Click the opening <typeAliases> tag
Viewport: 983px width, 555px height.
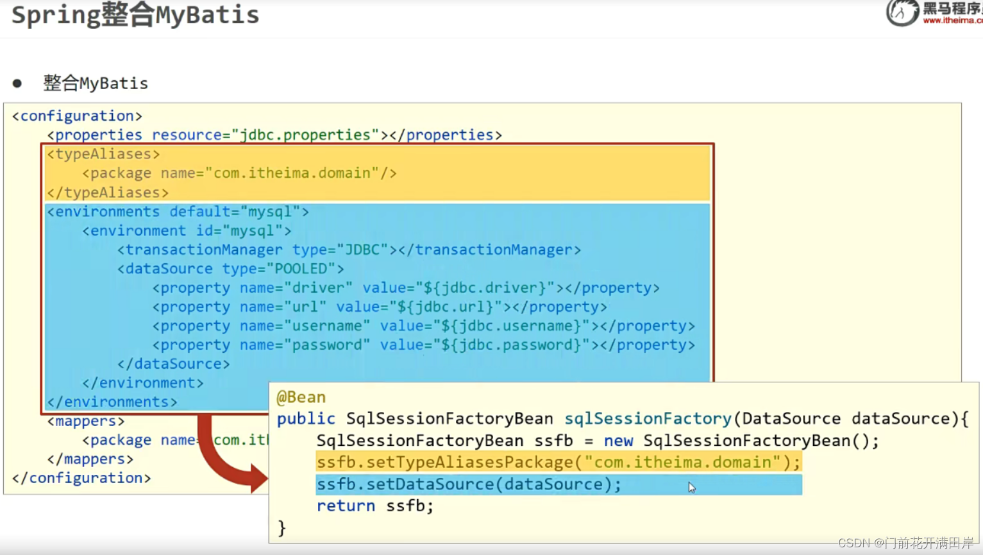pyautogui.click(x=103, y=155)
